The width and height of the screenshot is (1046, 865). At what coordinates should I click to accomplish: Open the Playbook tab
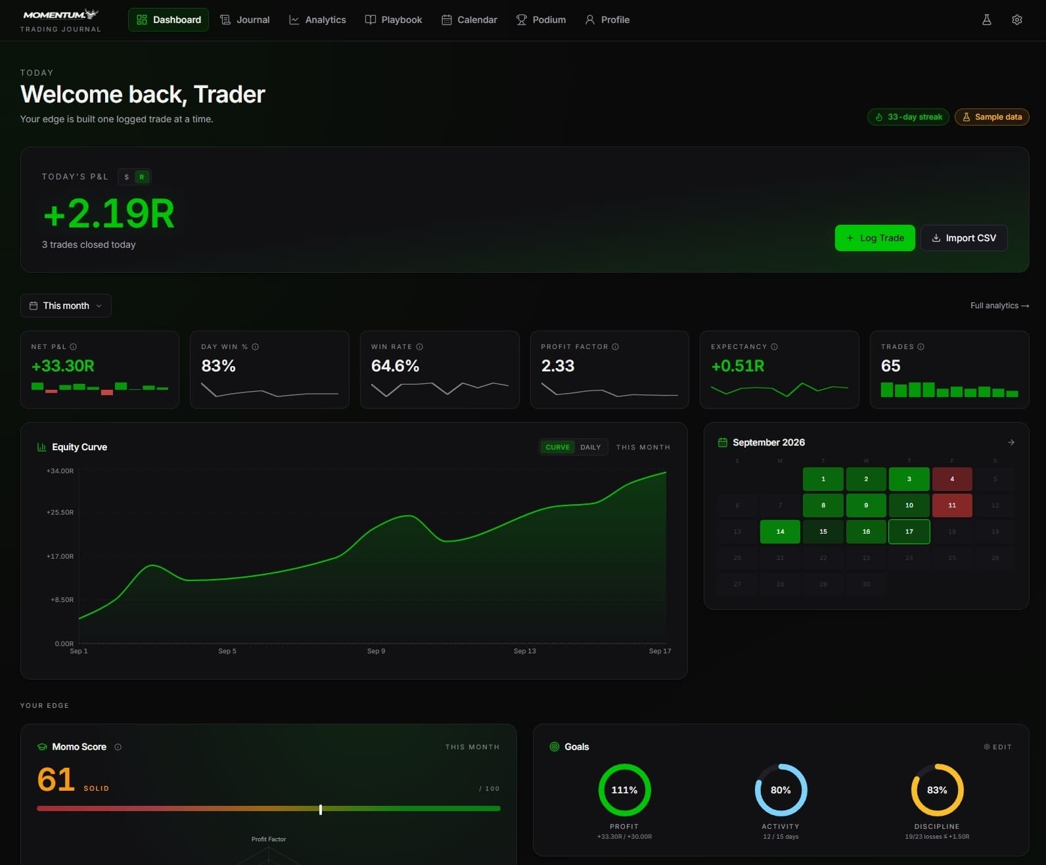pos(394,20)
